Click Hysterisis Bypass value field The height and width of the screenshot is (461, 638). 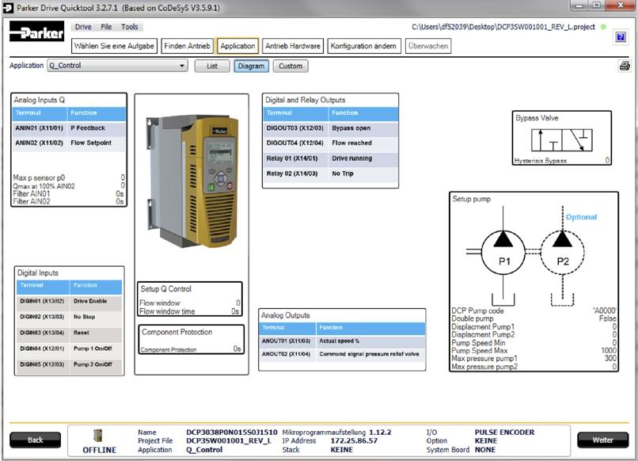coord(607,161)
